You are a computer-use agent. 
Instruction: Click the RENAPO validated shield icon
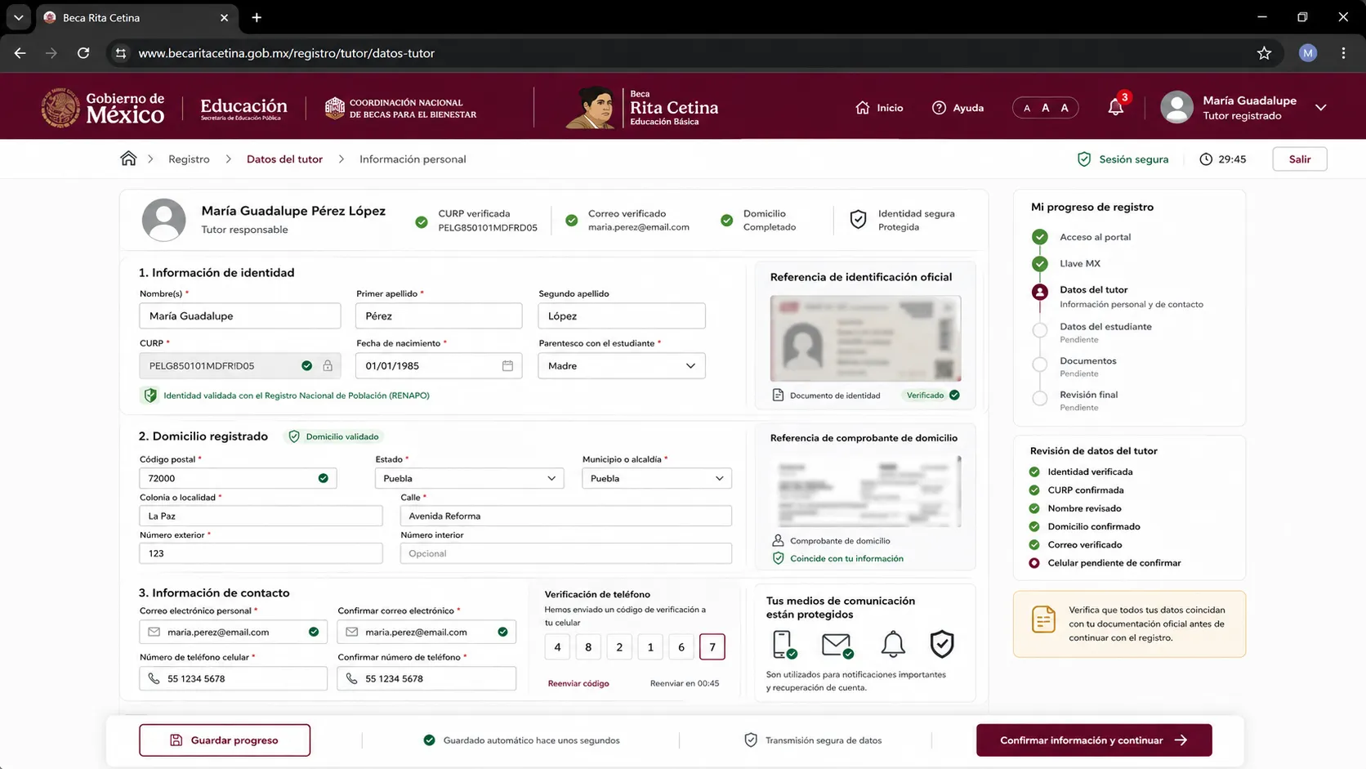click(150, 396)
